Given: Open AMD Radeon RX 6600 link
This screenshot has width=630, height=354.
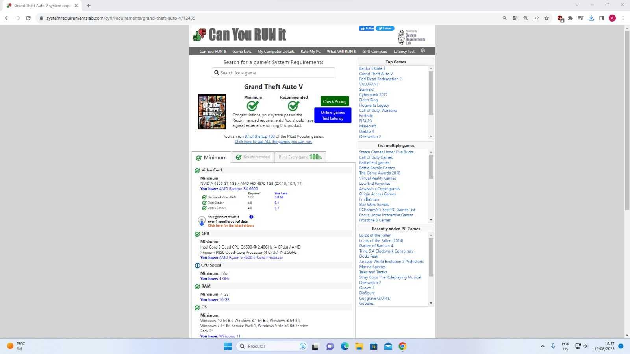Looking at the screenshot, I should pos(239,189).
